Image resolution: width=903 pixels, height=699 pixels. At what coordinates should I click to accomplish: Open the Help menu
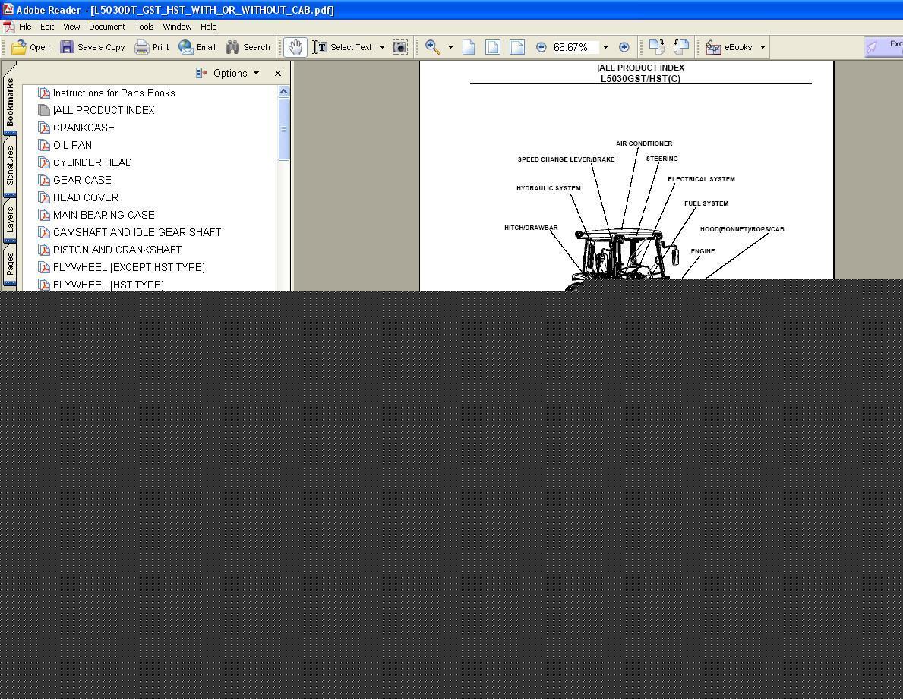tap(209, 27)
